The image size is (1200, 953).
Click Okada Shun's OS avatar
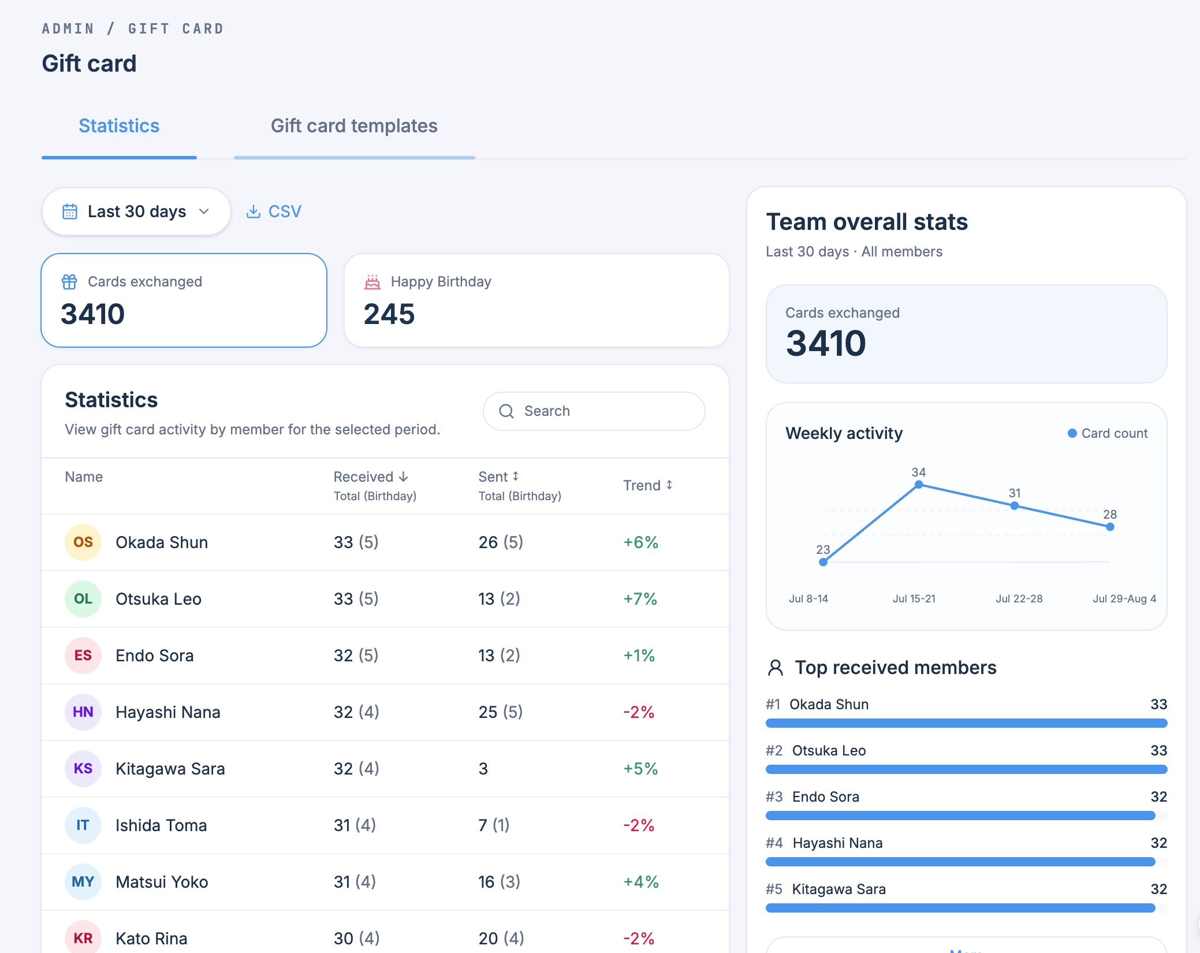pyautogui.click(x=83, y=542)
